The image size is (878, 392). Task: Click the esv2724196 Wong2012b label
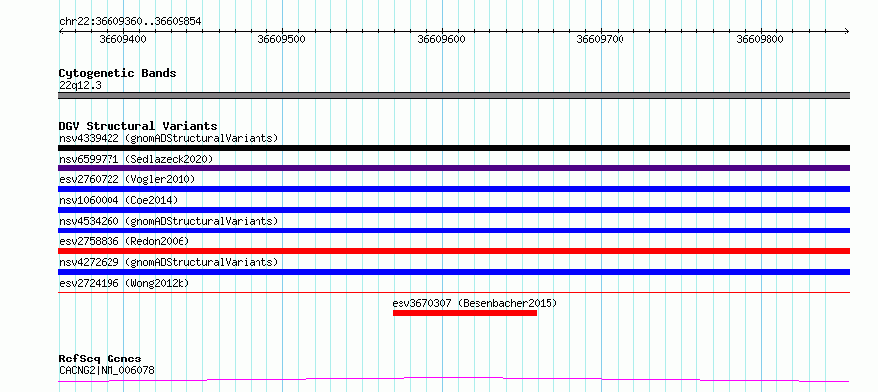pyautogui.click(x=124, y=283)
